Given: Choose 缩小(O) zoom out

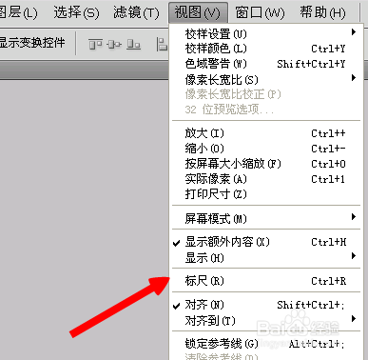Looking at the screenshot, I should pyautogui.click(x=266, y=149).
